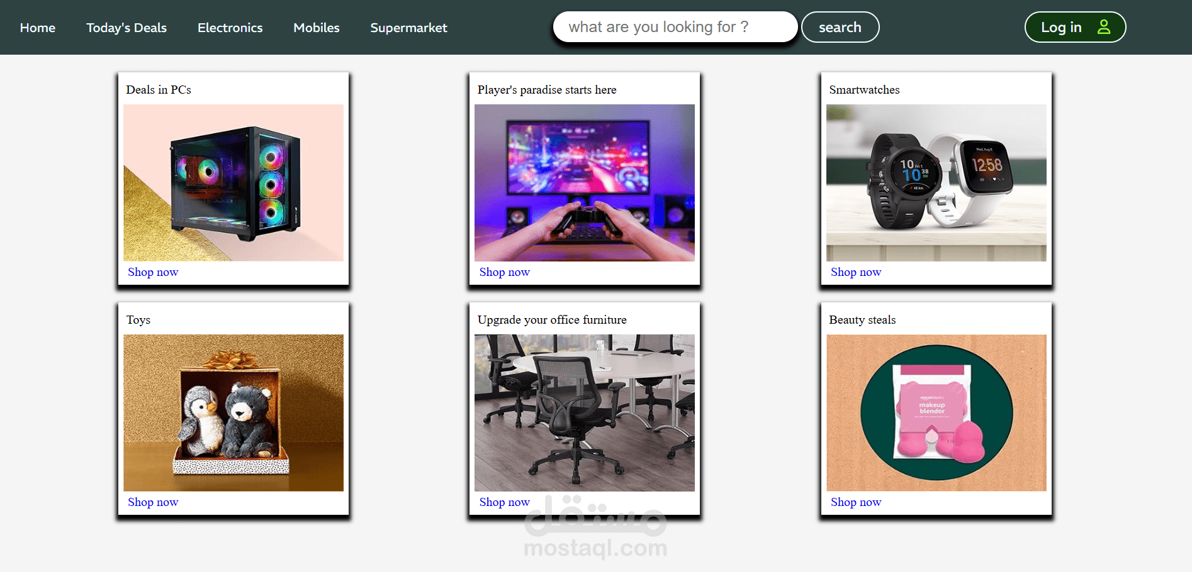This screenshot has width=1192, height=572.
Task: Open the gaming PC product image
Action: pos(233,183)
